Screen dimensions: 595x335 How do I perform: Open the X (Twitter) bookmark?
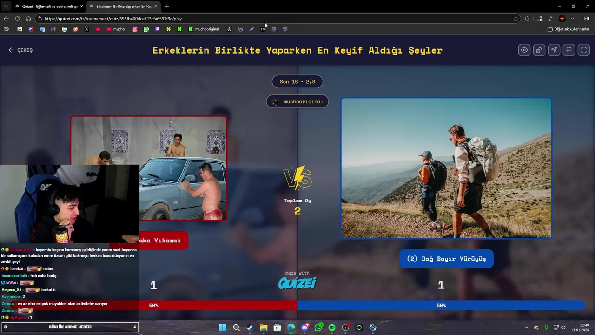tap(86, 29)
